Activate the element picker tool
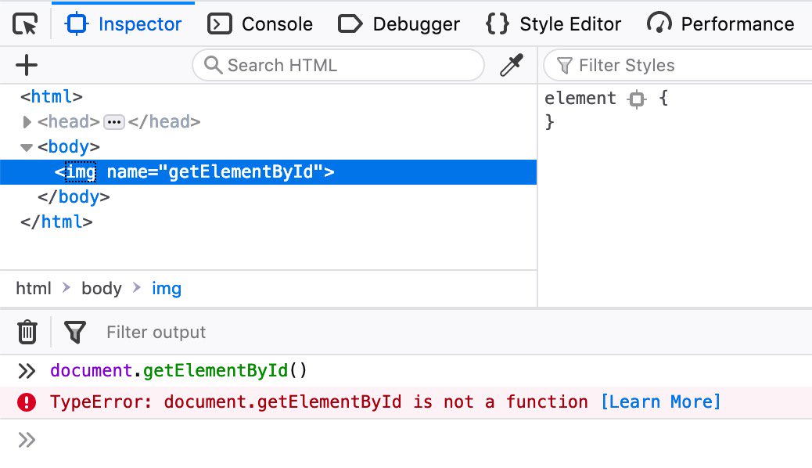The image size is (812, 468). (25, 23)
